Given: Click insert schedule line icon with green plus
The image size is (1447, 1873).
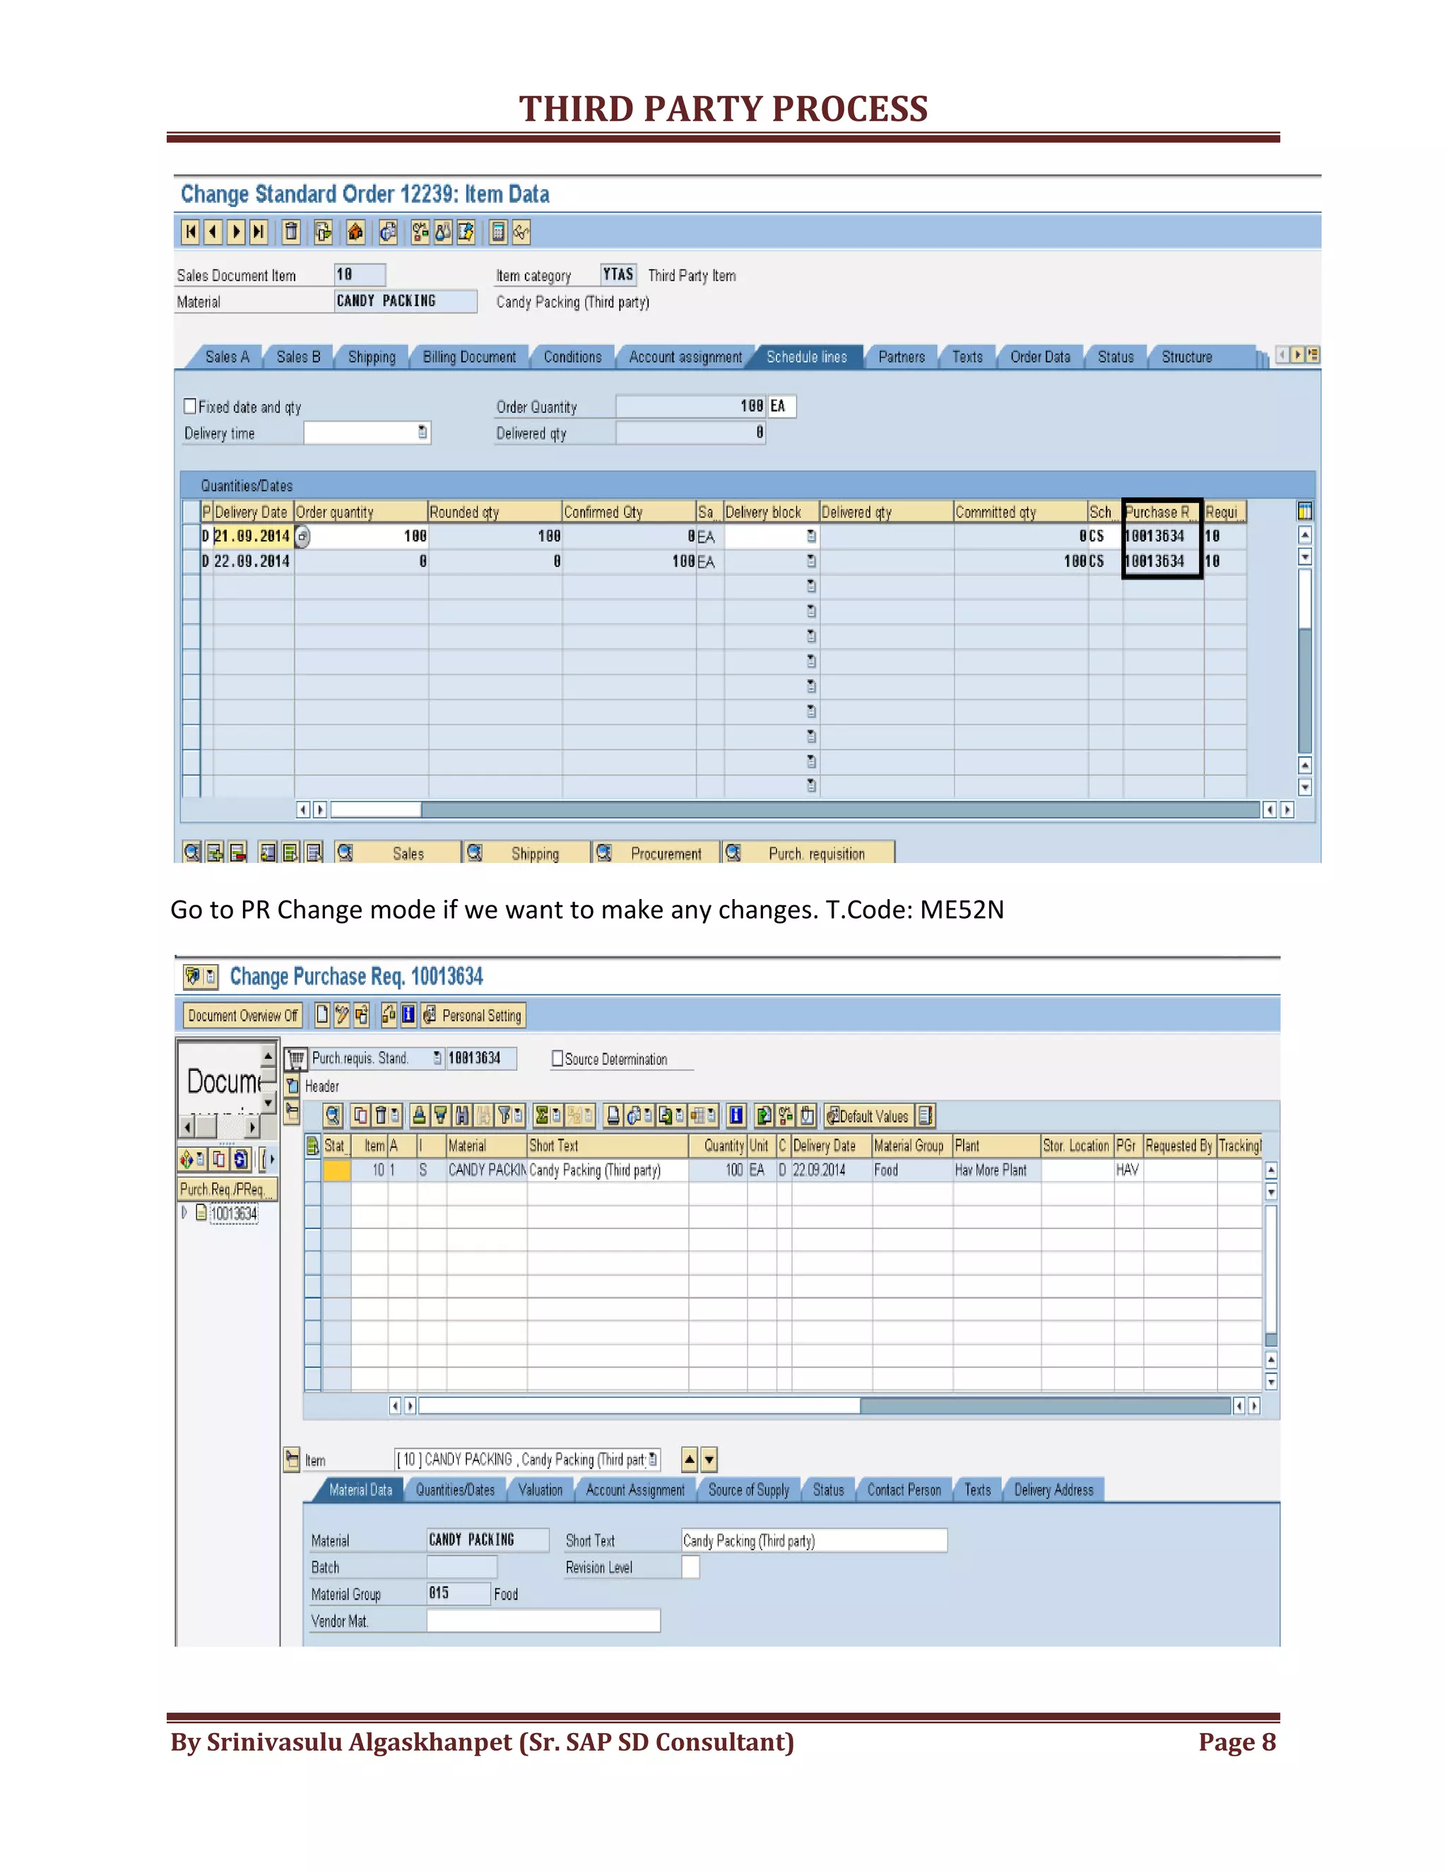Looking at the screenshot, I should point(215,852).
